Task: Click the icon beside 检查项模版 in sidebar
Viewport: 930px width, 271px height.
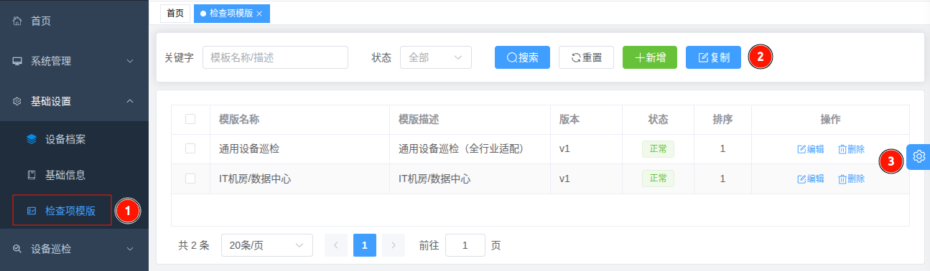Action: click(x=32, y=211)
